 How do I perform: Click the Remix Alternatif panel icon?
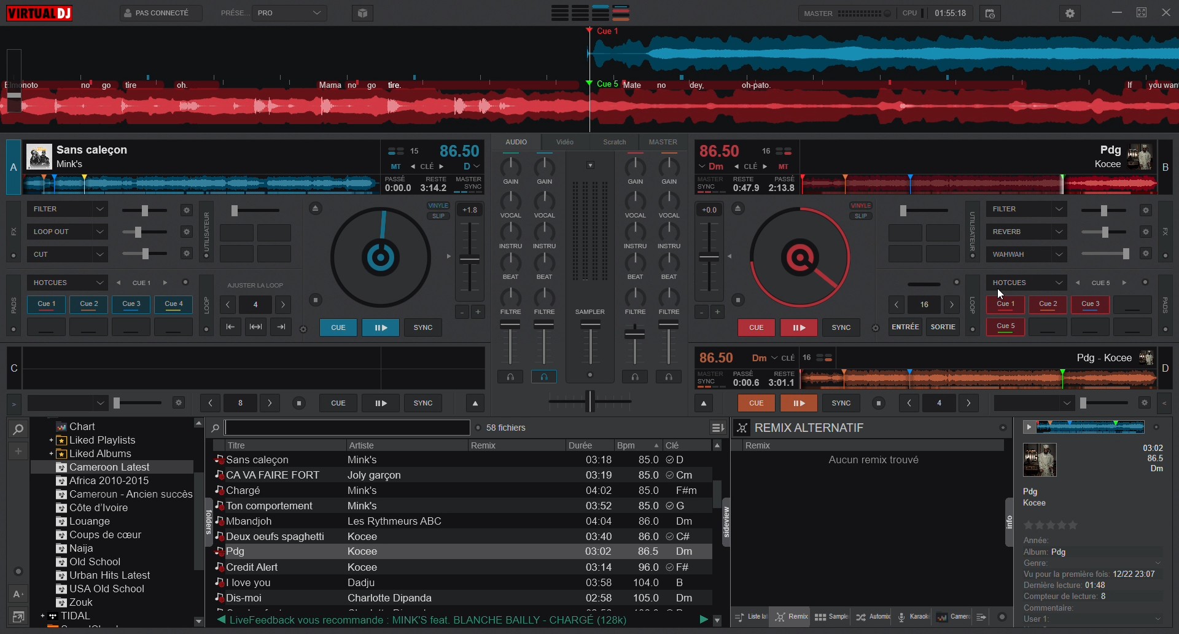[742, 428]
